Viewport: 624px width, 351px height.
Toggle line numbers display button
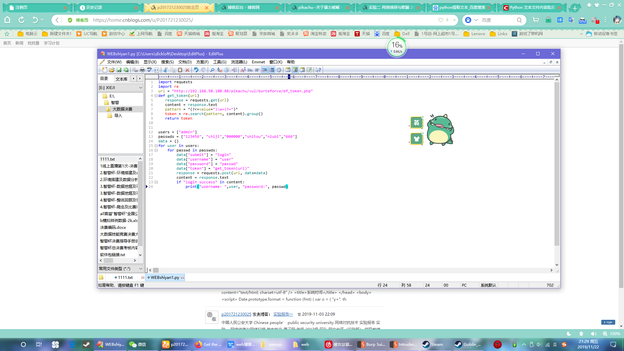pyautogui.click(x=272, y=70)
